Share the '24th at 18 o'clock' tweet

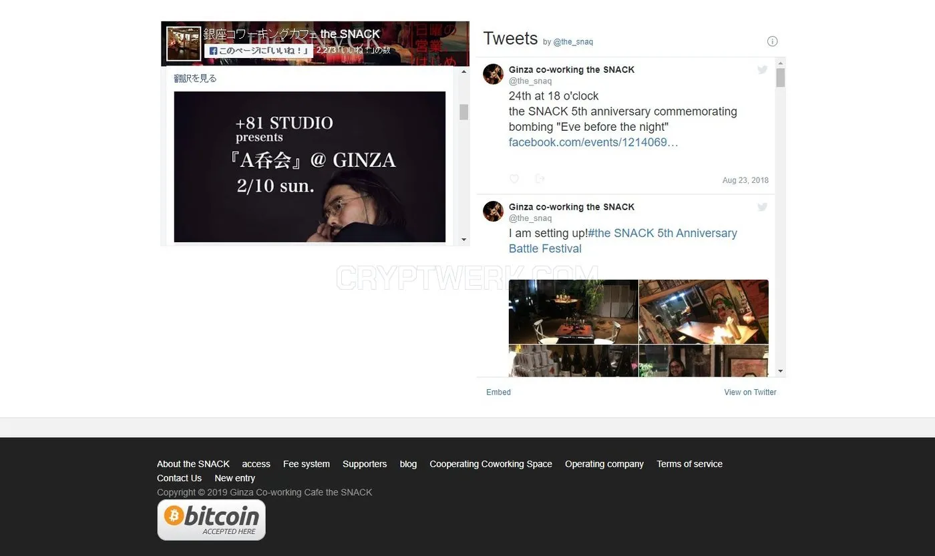pos(540,179)
